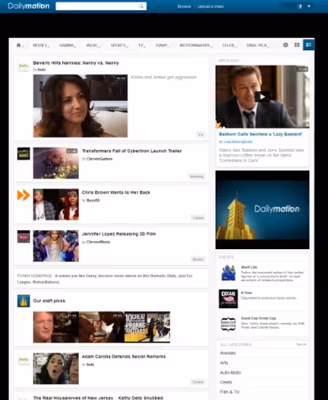Screen dimensions: 328x400
Task: Open Transformers Fall of Cybertron trailer thumbnail
Action: [56, 163]
